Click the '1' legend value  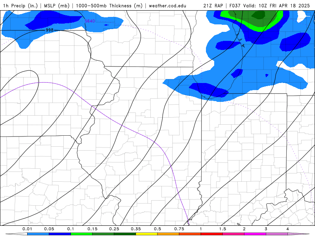point(201,229)
